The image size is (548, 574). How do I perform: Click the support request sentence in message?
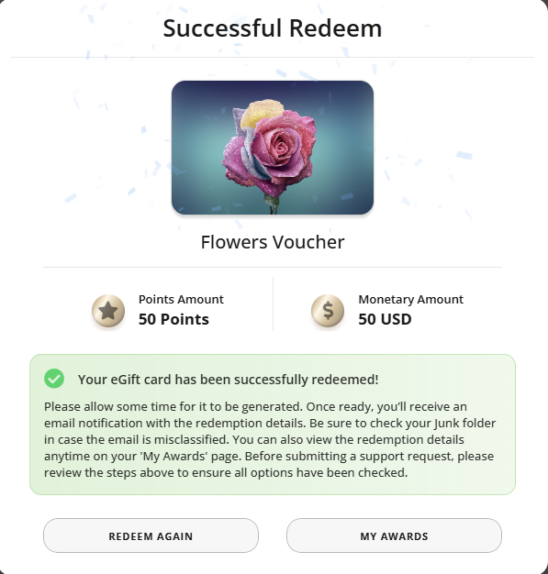(x=370, y=456)
